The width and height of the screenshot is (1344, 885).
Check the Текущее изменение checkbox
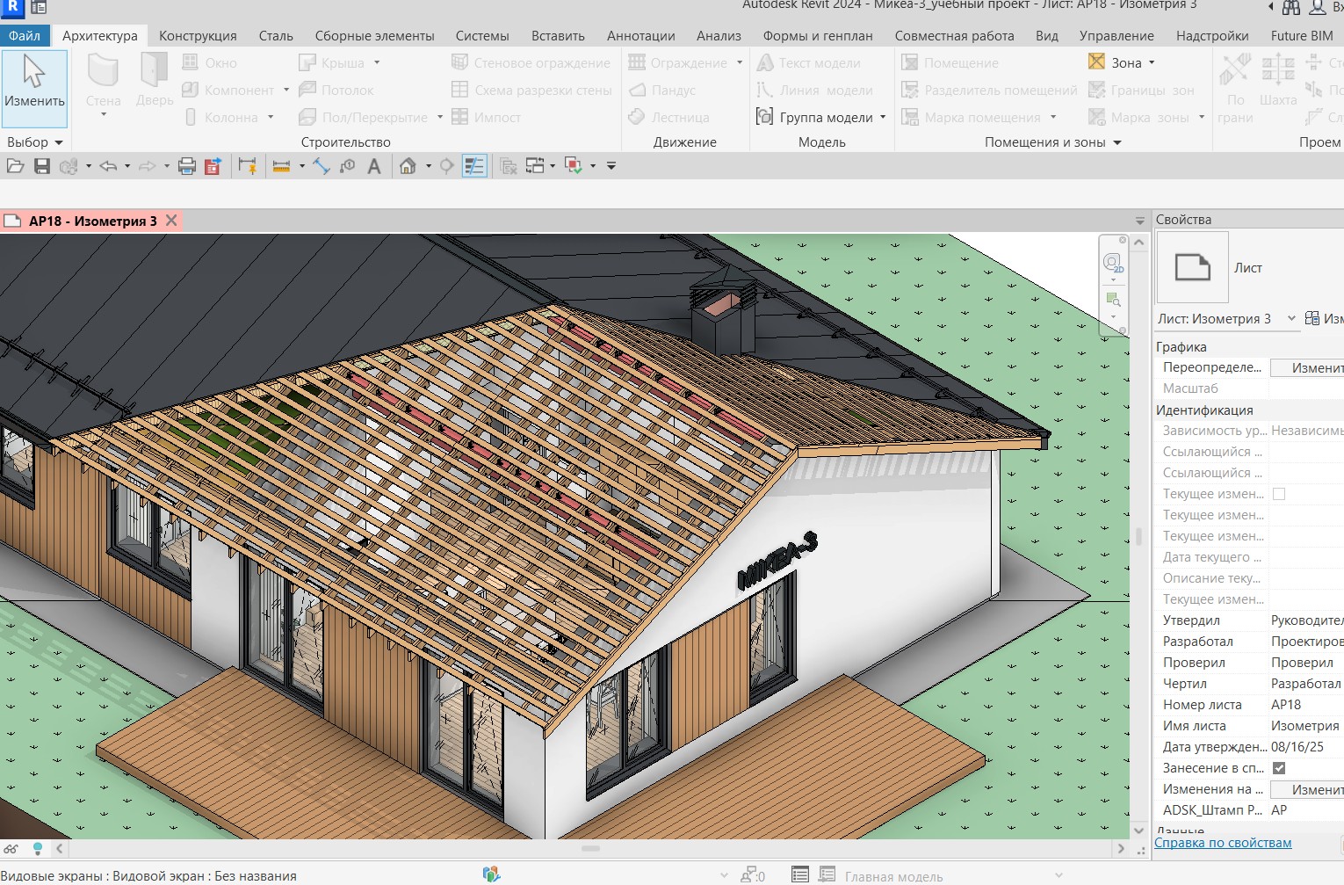1279,494
